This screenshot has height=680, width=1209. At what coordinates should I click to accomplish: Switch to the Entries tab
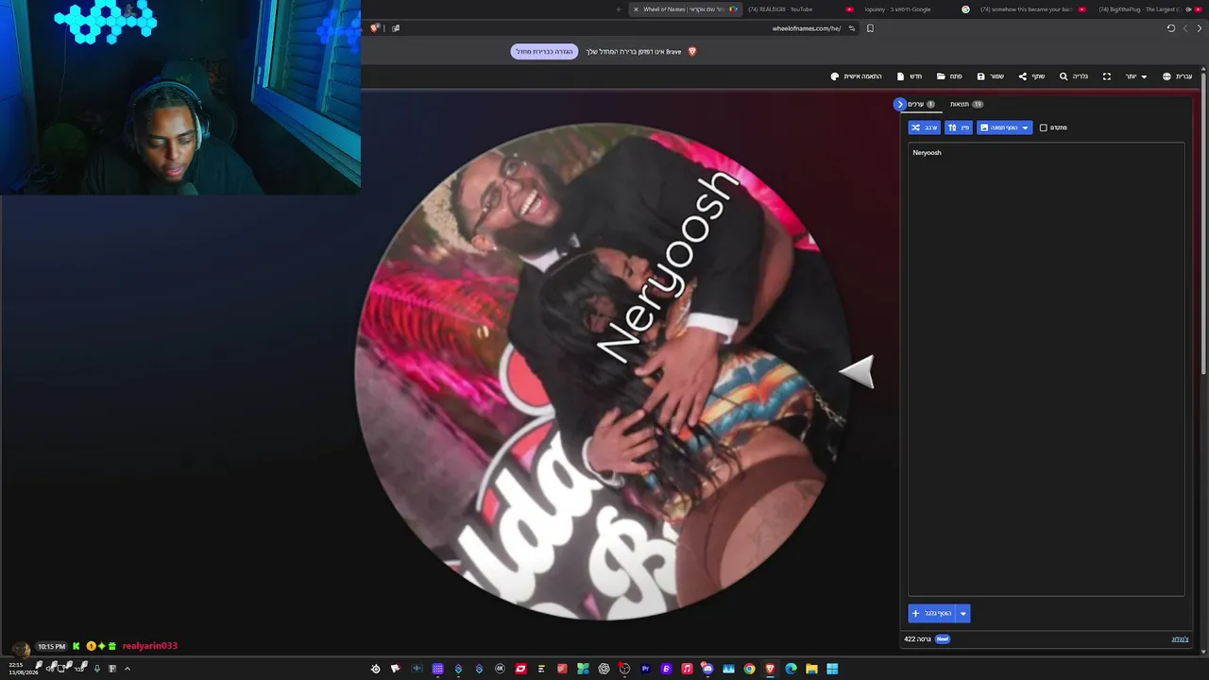(x=921, y=104)
